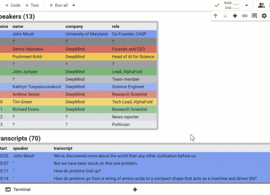This screenshot has width=270, height=195.
Task: Click 'Co-Founder, CASP' role cell
Action: [129, 34]
